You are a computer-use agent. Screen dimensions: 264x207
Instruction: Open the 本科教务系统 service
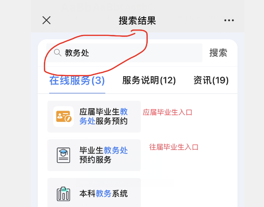pyautogui.click(x=103, y=194)
